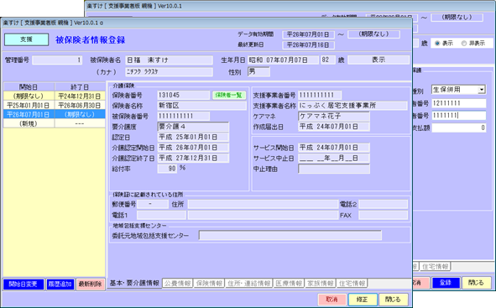Switch to the 家族情報 tab

tap(321, 284)
